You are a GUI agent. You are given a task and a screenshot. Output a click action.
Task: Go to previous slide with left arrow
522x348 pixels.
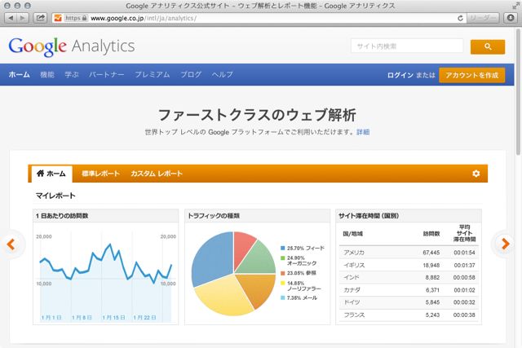[x=11, y=244]
